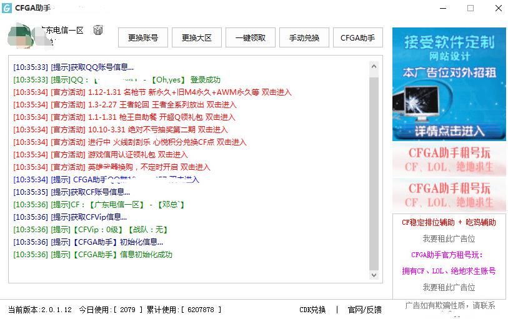Click the 登录成功 log line

point(117,80)
